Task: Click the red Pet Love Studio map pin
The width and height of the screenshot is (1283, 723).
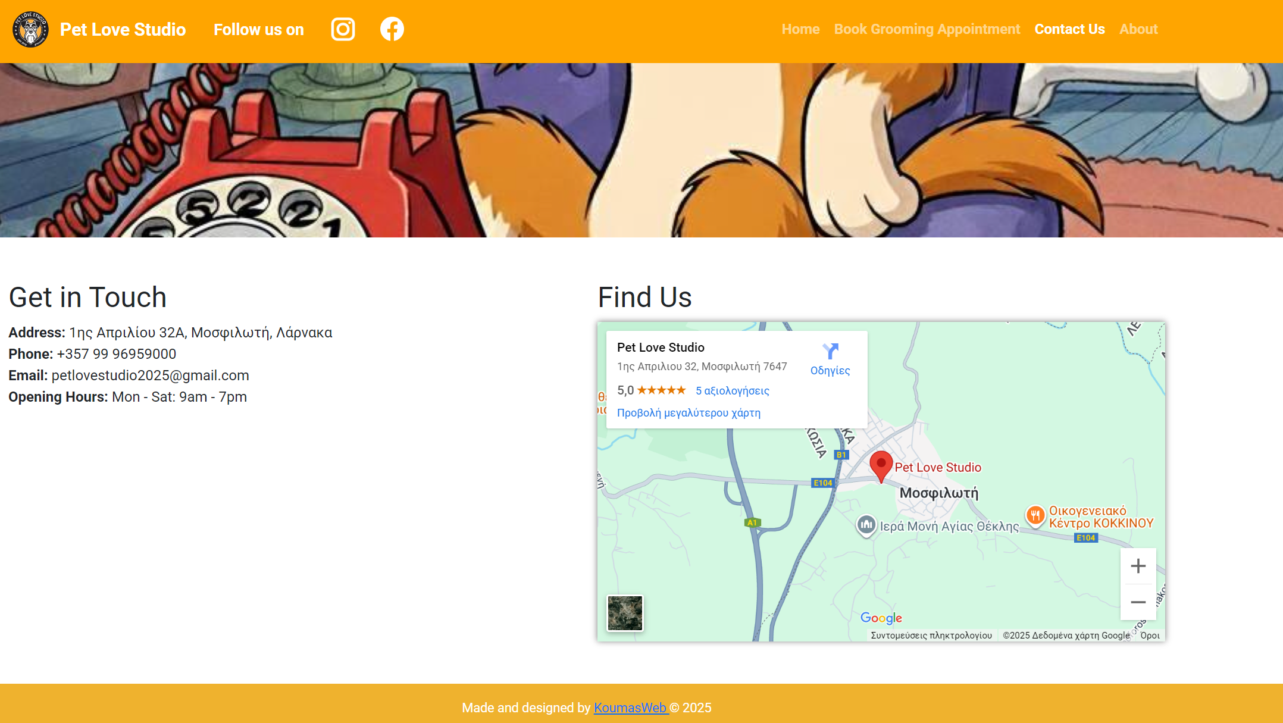Action: (881, 467)
